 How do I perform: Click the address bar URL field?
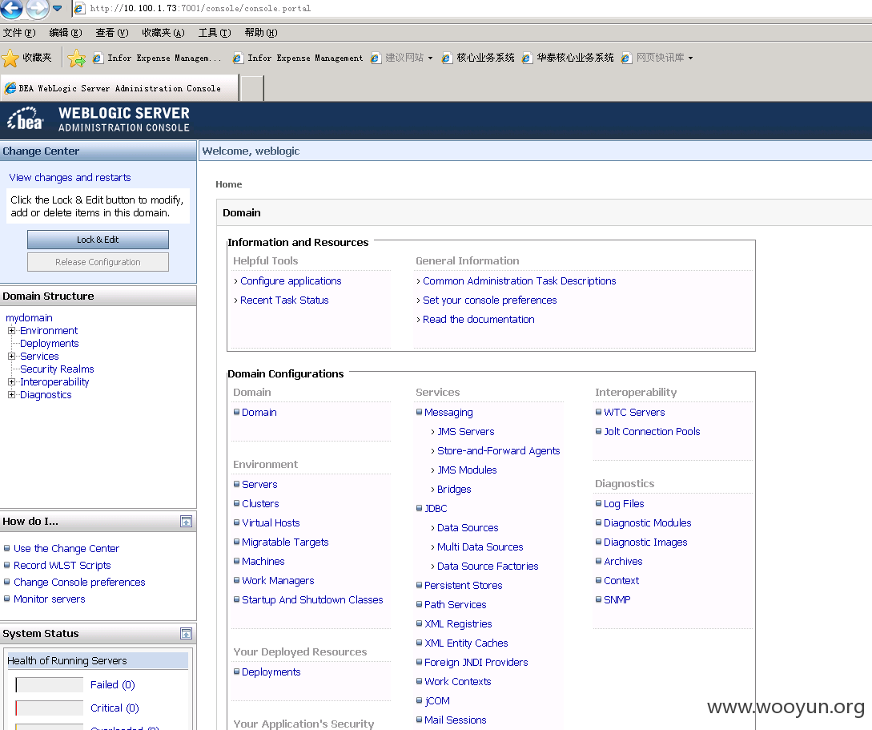point(472,8)
